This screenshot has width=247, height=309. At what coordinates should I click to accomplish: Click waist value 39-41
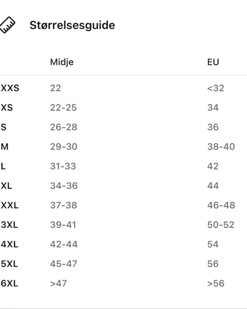tap(63, 225)
